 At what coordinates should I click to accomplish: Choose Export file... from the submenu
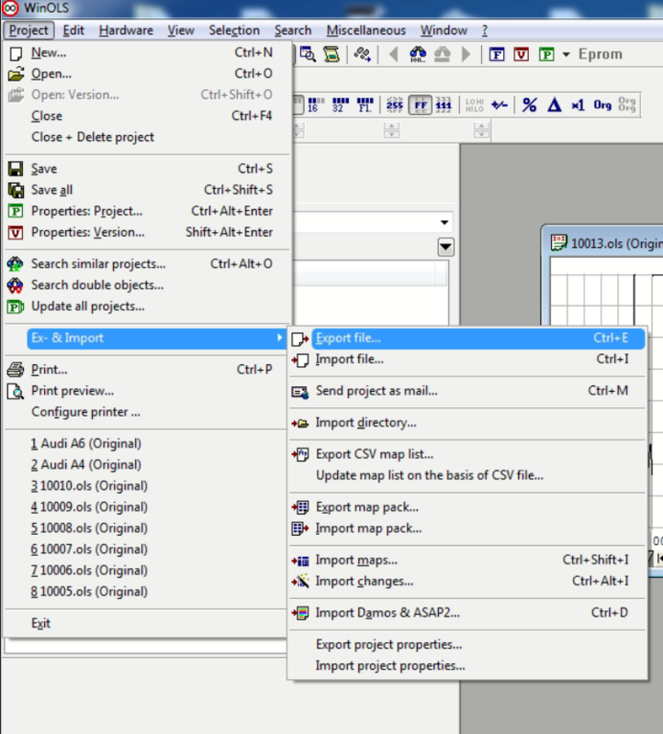[x=348, y=339]
